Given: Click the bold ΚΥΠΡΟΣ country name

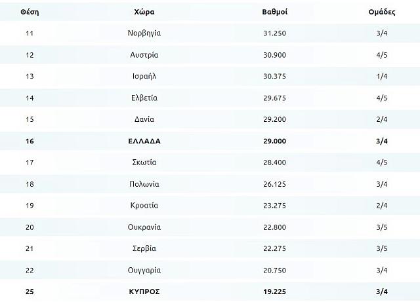Looking at the screenshot, I should 145,292.
